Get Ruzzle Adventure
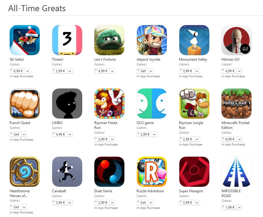This screenshot has height=217, width=263. point(142,203)
